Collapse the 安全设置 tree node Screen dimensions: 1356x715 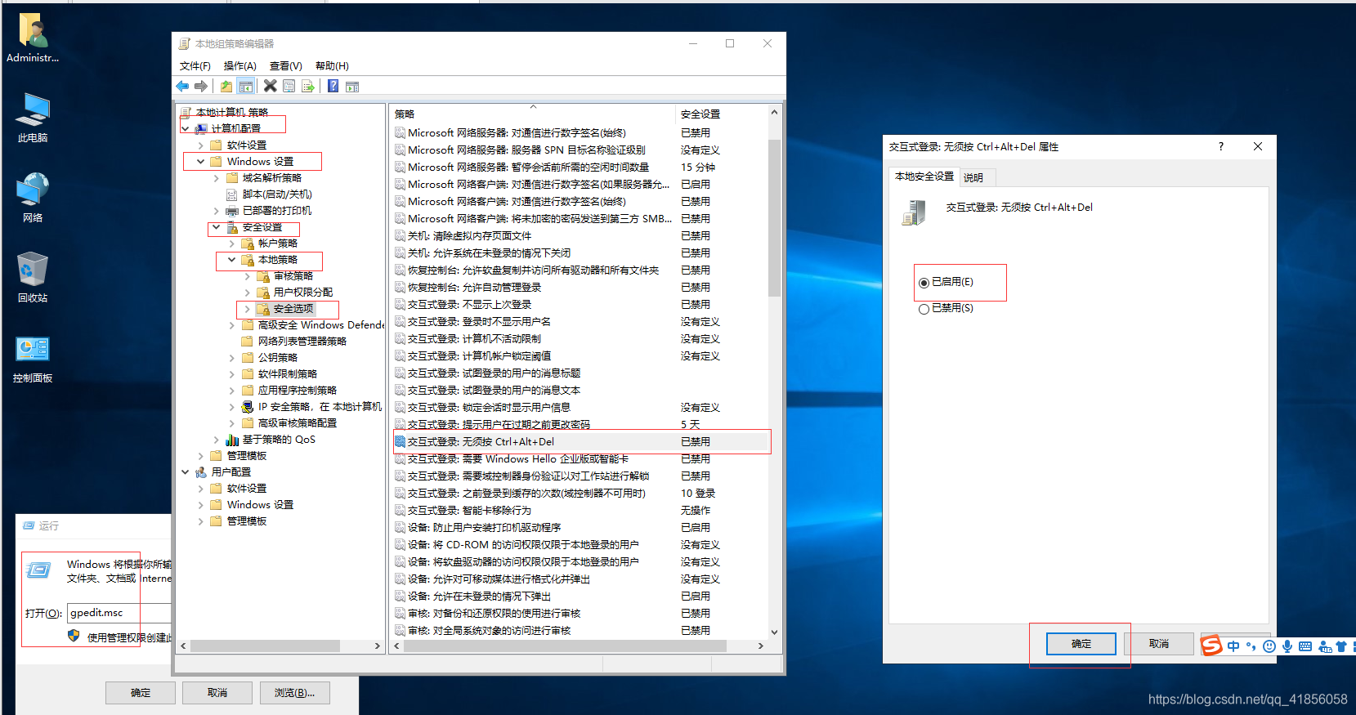tap(217, 227)
